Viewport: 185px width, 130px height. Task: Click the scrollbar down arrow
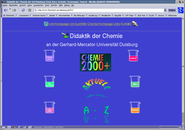pyautogui.click(x=183, y=124)
